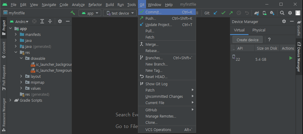Choose Pull... from Git menu
The height and width of the screenshot is (134, 303).
coord(167,31)
